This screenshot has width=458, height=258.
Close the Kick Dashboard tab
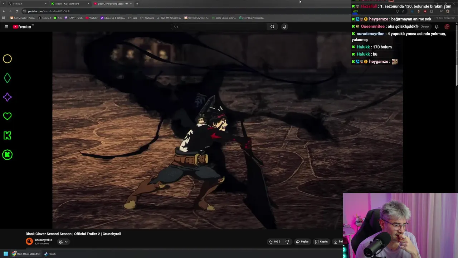(88, 4)
